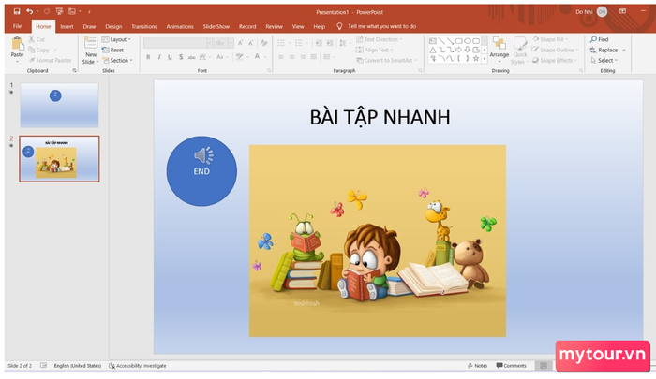
Task: Open the font size dropdown
Action: point(231,43)
